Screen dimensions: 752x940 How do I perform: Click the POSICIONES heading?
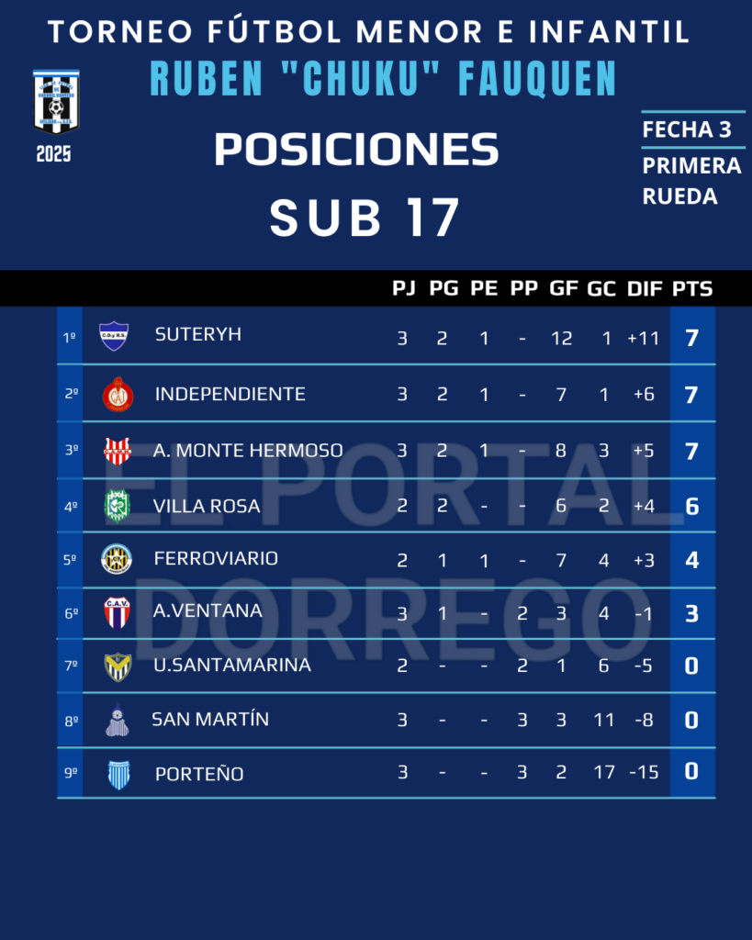pos(356,150)
